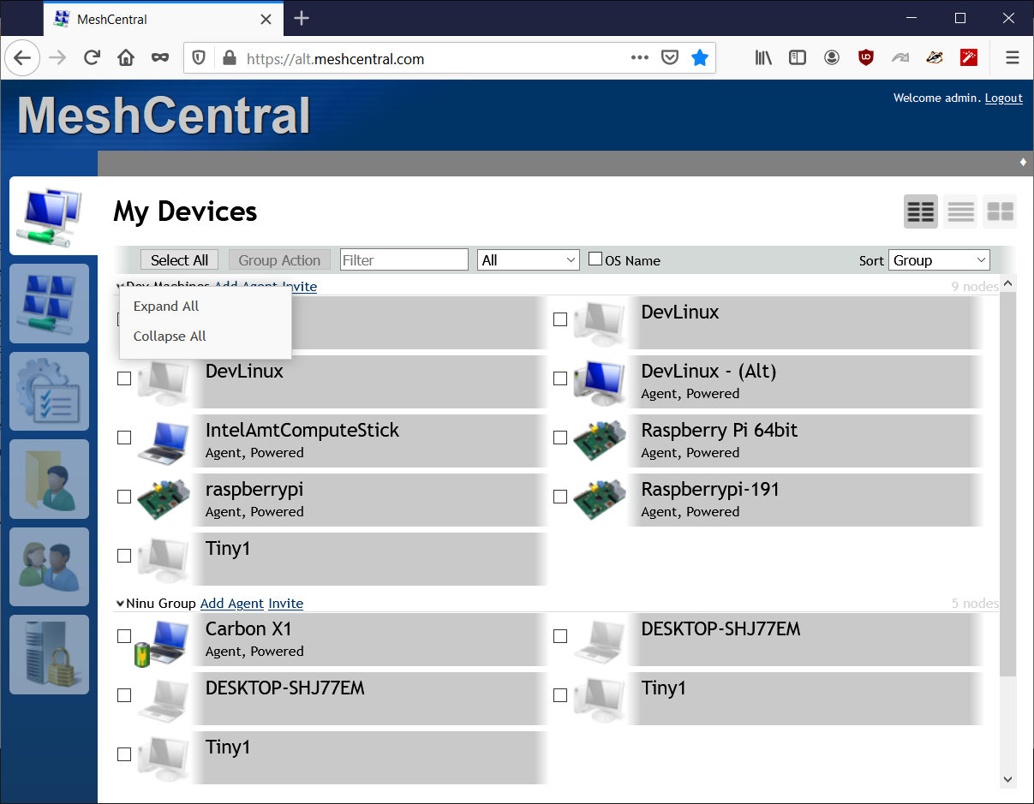The height and width of the screenshot is (804, 1034).
Task: Bookmark star in address bar
Action: pyautogui.click(x=700, y=58)
